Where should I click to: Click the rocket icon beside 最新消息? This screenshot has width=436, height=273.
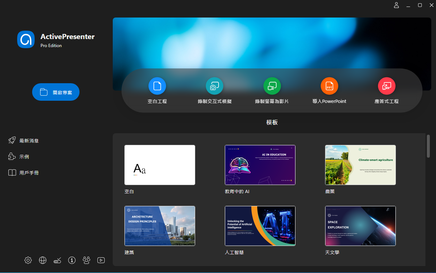12,140
